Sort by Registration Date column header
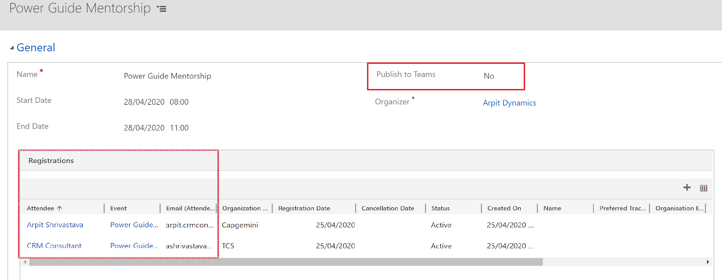 pos(304,208)
